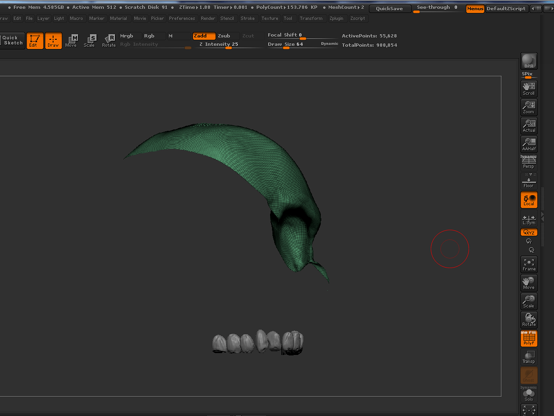Click the Z Intensity slider
Viewport: 554px width, 416px height.
coord(229,44)
